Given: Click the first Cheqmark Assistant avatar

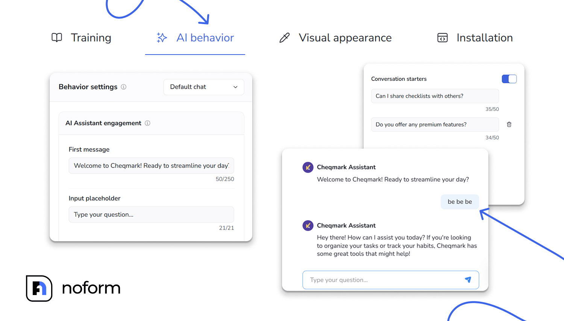Looking at the screenshot, I should point(308,167).
